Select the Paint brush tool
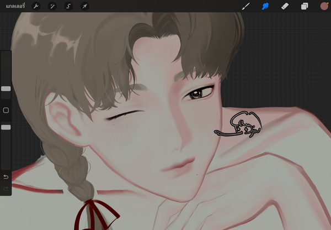This screenshot has width=331, height=230. click(245, 6)
